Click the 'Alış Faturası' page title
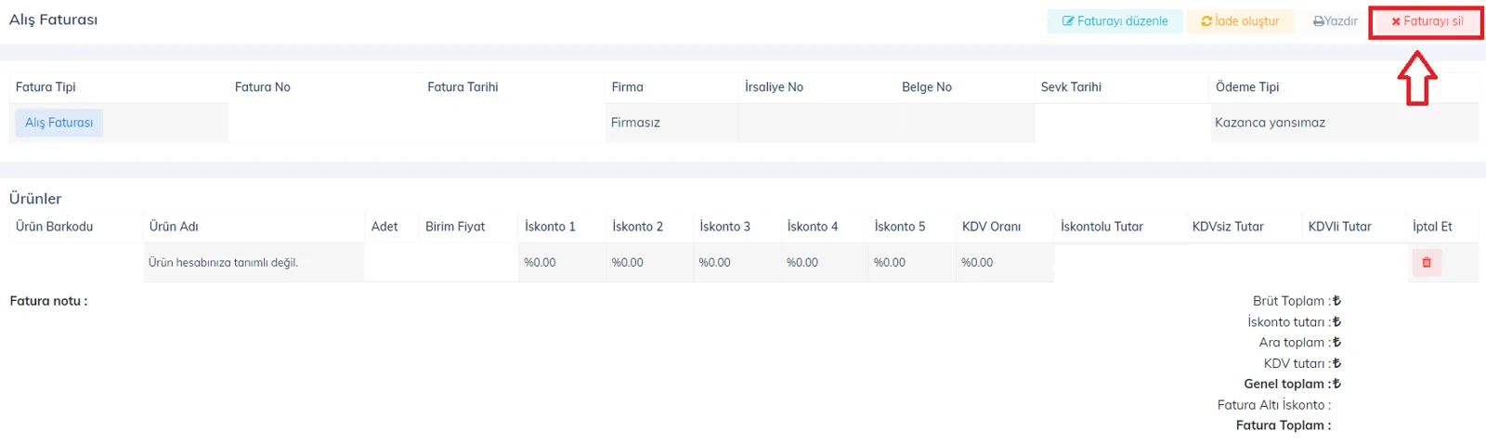1486x444 pixels. (x=53, y=20)
